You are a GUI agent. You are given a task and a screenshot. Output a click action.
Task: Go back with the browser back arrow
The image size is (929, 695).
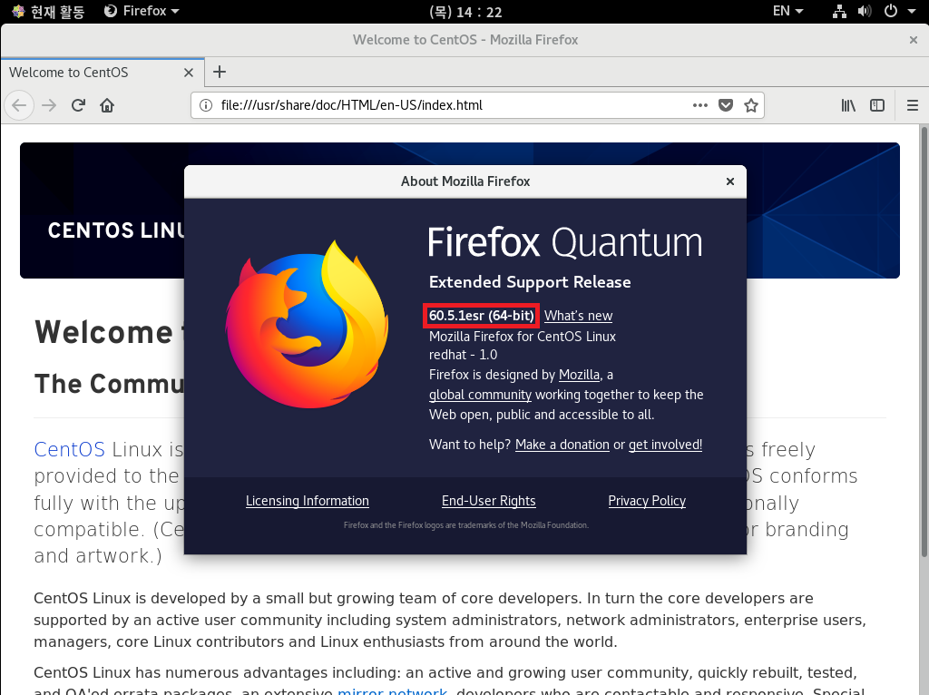point(19,105)
